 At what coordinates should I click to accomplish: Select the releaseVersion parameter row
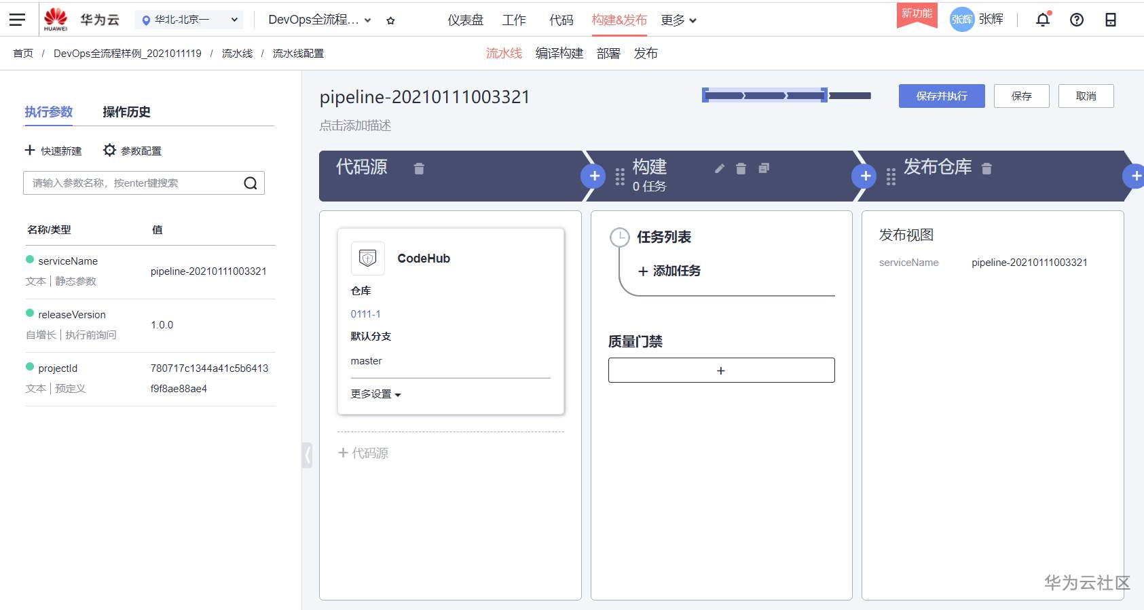tap(150, 326)
